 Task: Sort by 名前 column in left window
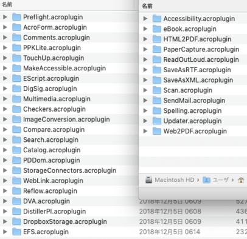coord(7,4)
